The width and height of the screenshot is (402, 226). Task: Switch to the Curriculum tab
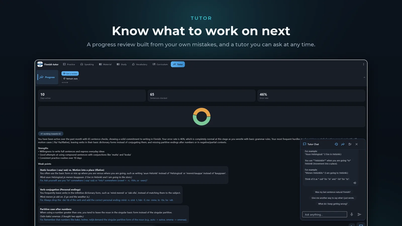160,64
